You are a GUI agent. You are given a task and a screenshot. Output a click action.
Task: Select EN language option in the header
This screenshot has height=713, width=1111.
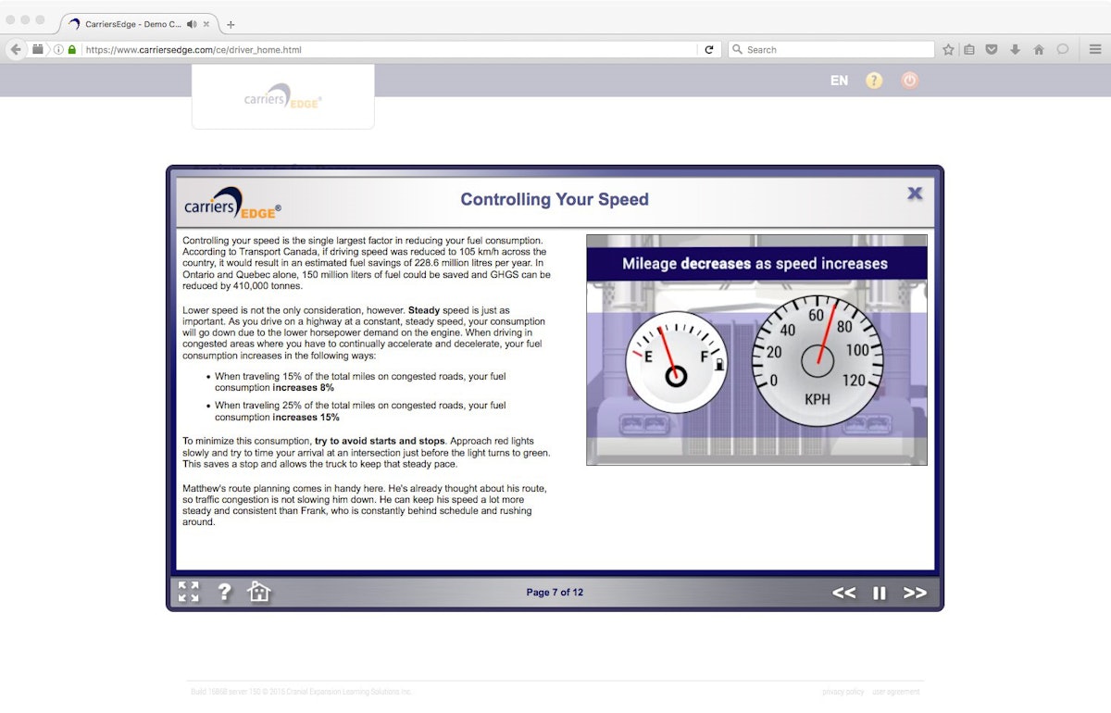click(x=838, y=81)
